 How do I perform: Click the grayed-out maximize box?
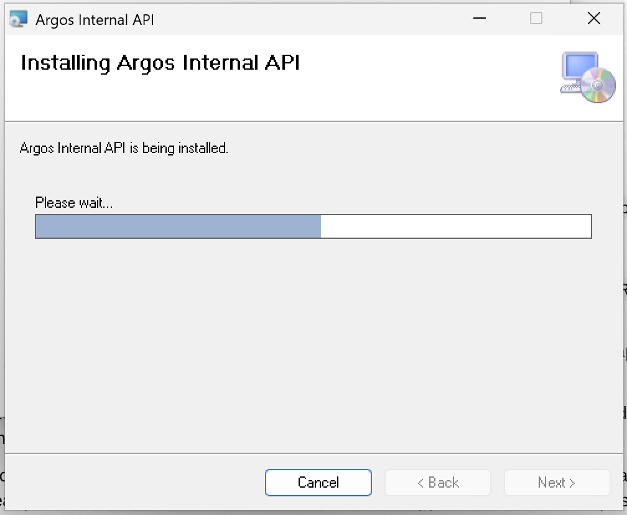[x=536, y=19]
